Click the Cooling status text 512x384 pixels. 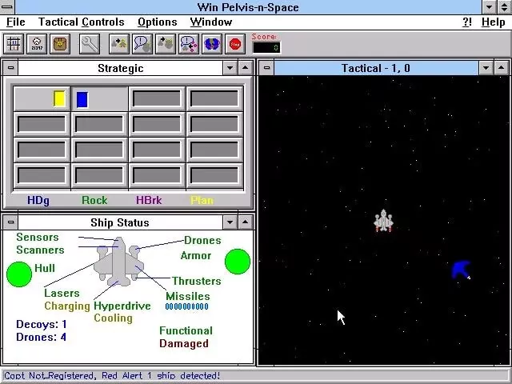click(114, 318)
